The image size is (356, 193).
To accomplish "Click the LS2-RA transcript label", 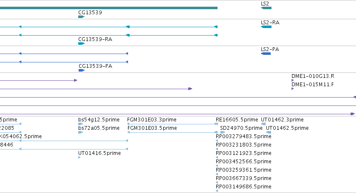I will [x=270, y=23].
